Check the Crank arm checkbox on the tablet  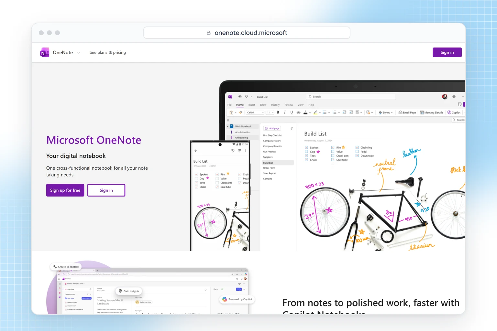[333, 155]
